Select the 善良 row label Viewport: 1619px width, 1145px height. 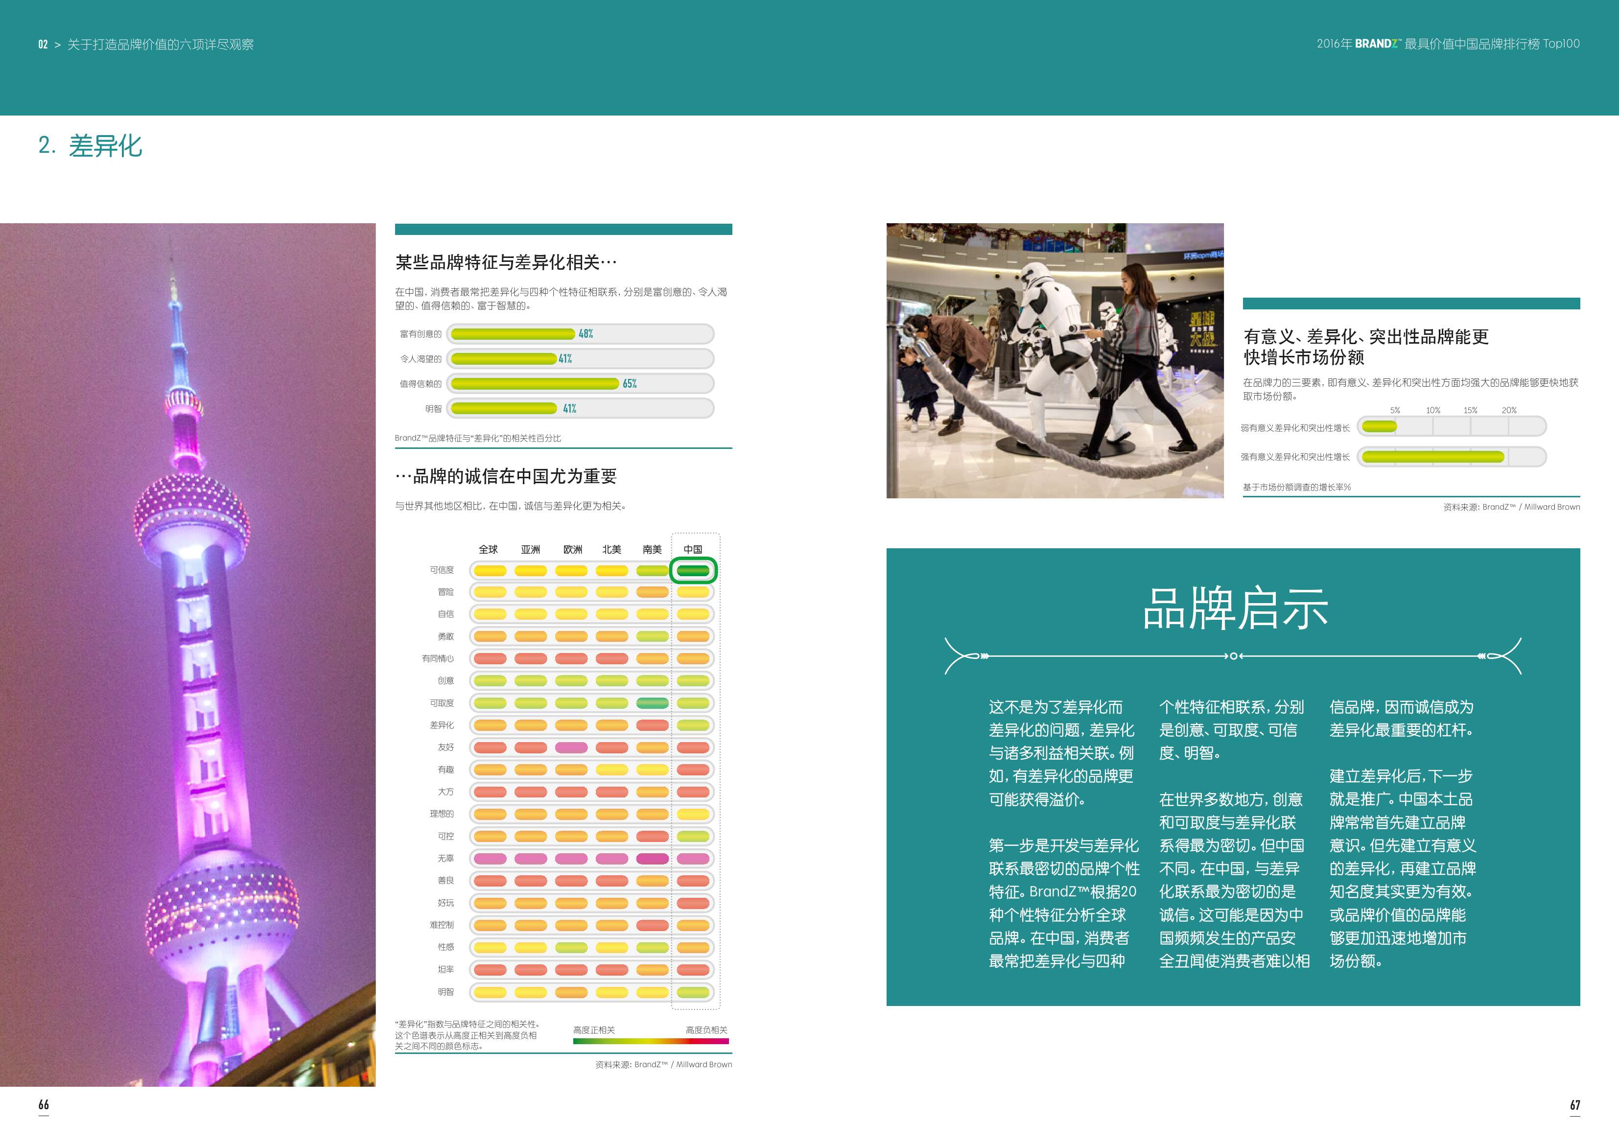point(446,881)
